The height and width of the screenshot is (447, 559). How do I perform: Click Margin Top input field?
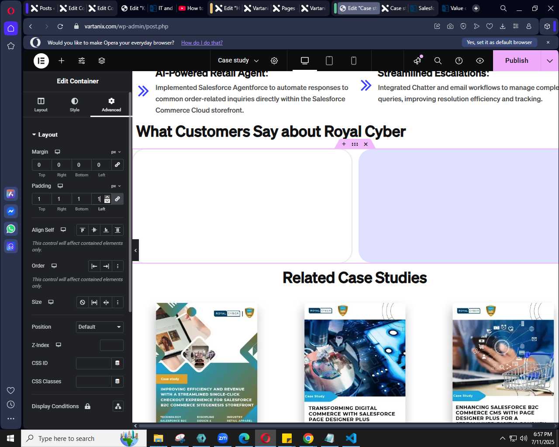click(41, 165)
